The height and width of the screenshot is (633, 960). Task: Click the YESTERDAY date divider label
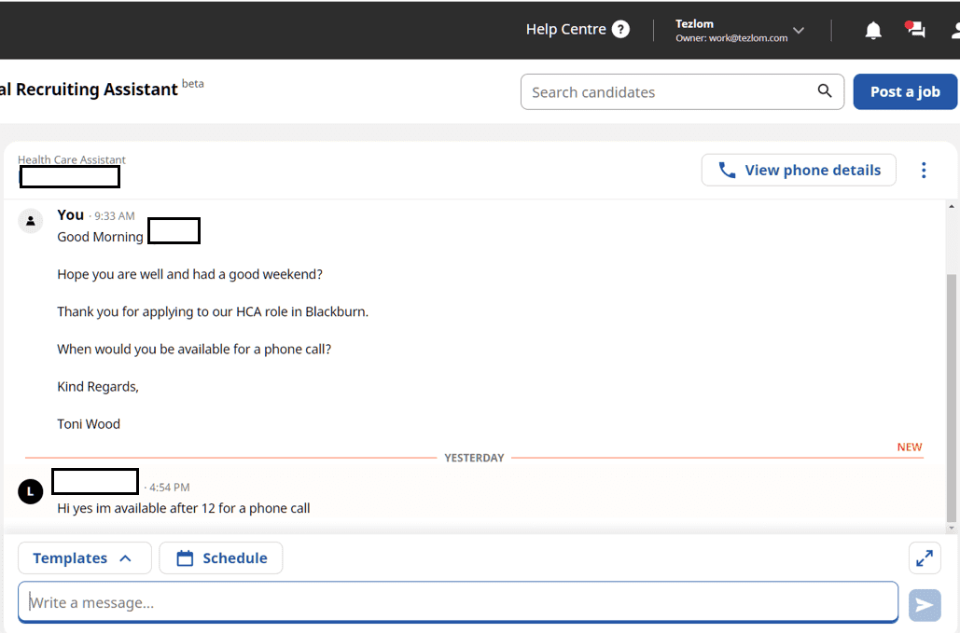(474, 458)
